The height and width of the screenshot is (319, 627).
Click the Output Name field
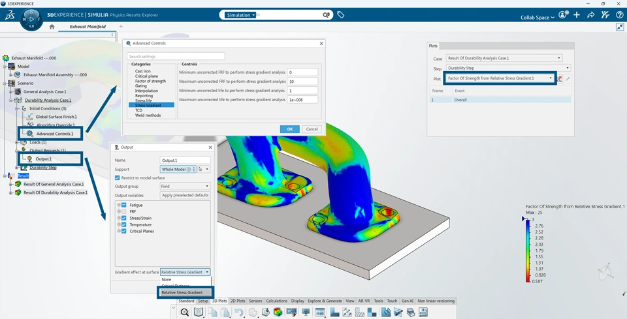click(185, 160)
